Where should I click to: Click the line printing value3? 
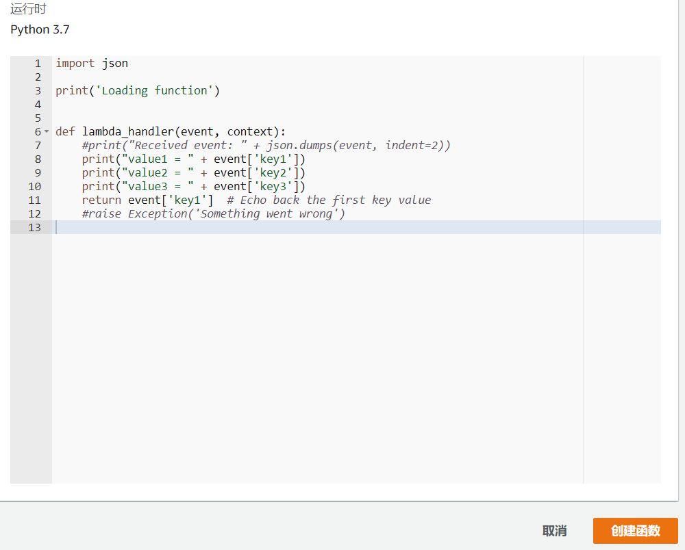tap(194, 186)
